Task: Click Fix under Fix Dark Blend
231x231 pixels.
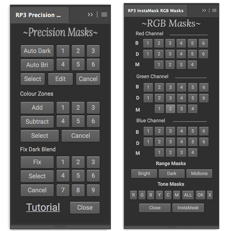Action: click(37, 162)
